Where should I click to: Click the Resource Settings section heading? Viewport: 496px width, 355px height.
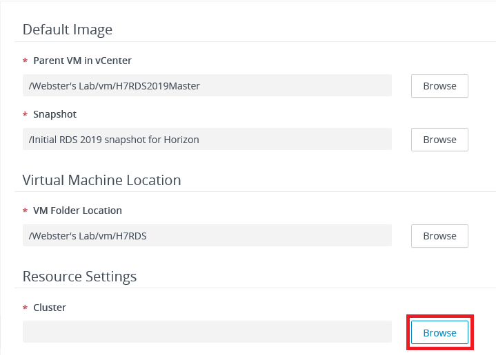point(79,277)
